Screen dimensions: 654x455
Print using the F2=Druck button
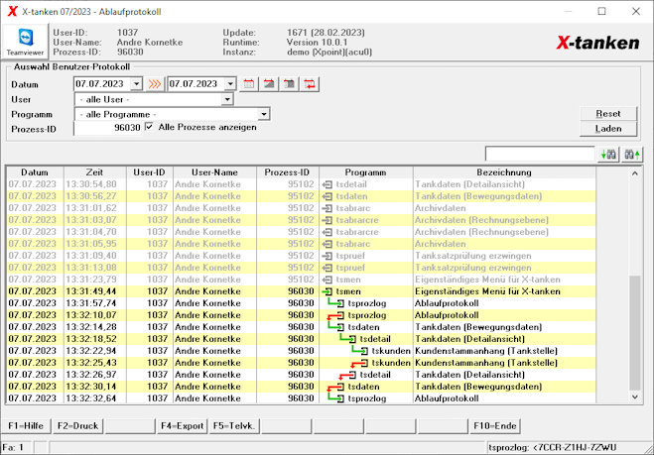click(78, 426)
